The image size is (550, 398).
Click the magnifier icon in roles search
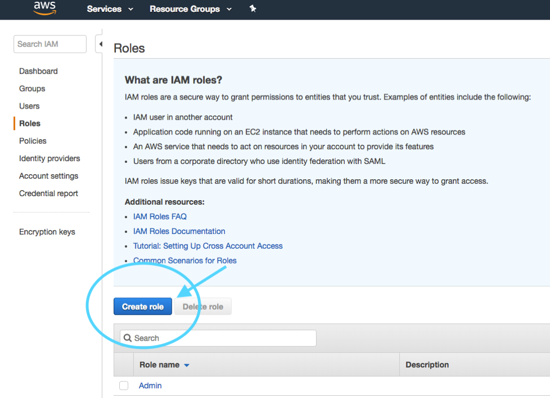coord(128,338)
